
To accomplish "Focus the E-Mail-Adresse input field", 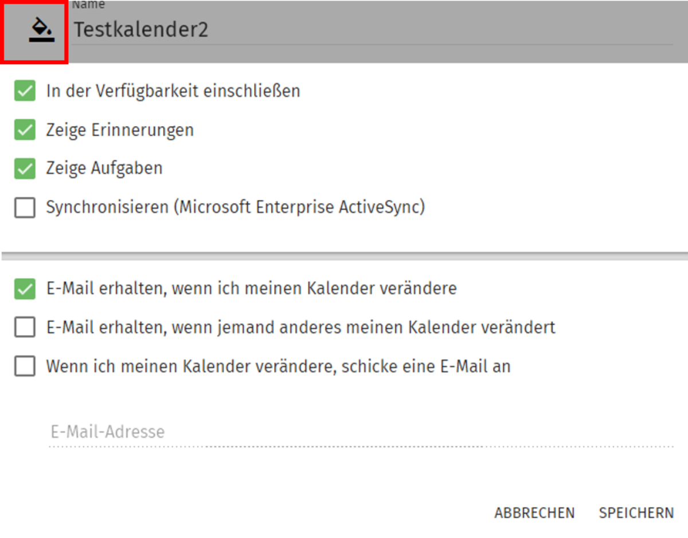I will [x=360, y=431].
